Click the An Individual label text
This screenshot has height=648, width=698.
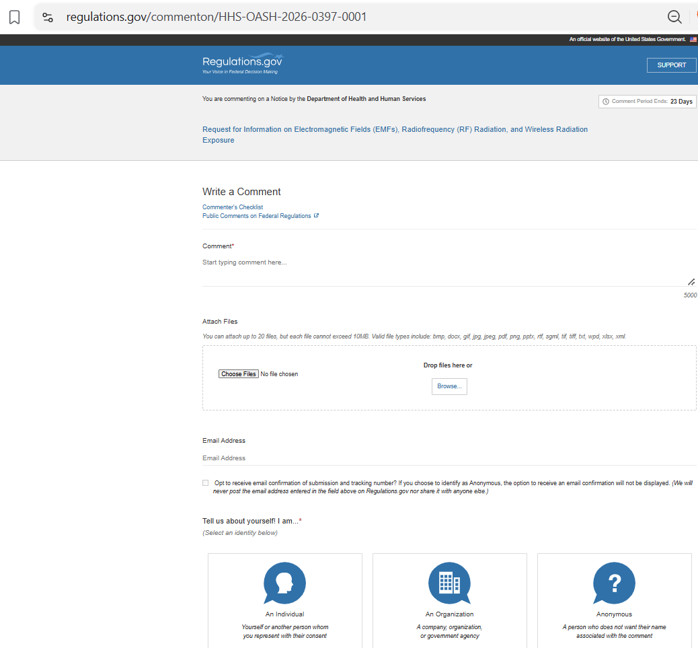pyautogui.click(x=285, y=614)
